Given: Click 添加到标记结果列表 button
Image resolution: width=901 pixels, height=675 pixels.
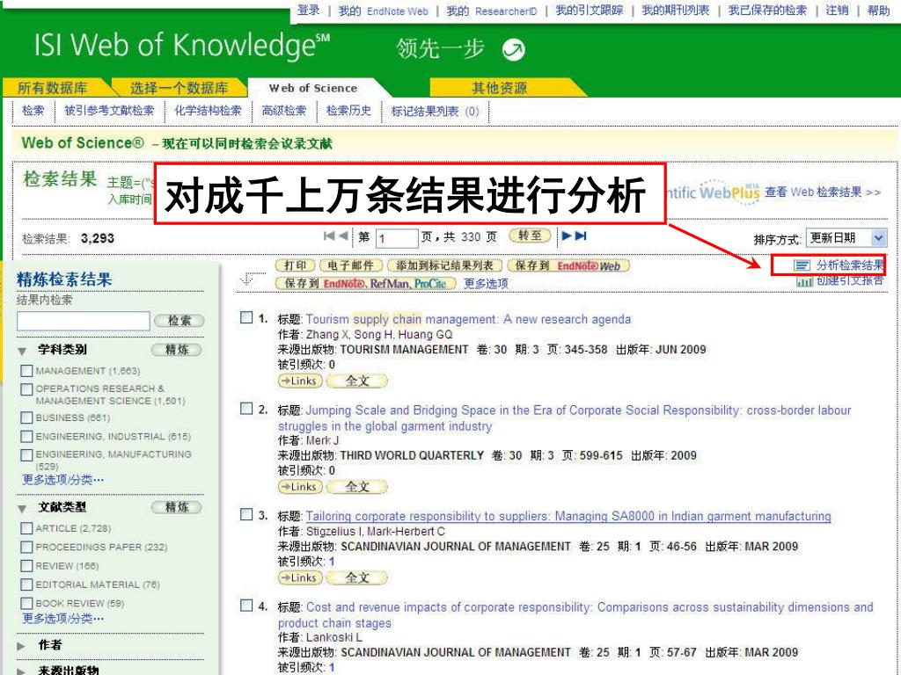Looking at the screenshot, I should coord(444,265).
